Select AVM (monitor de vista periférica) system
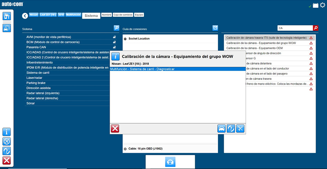 click(71, 37)
